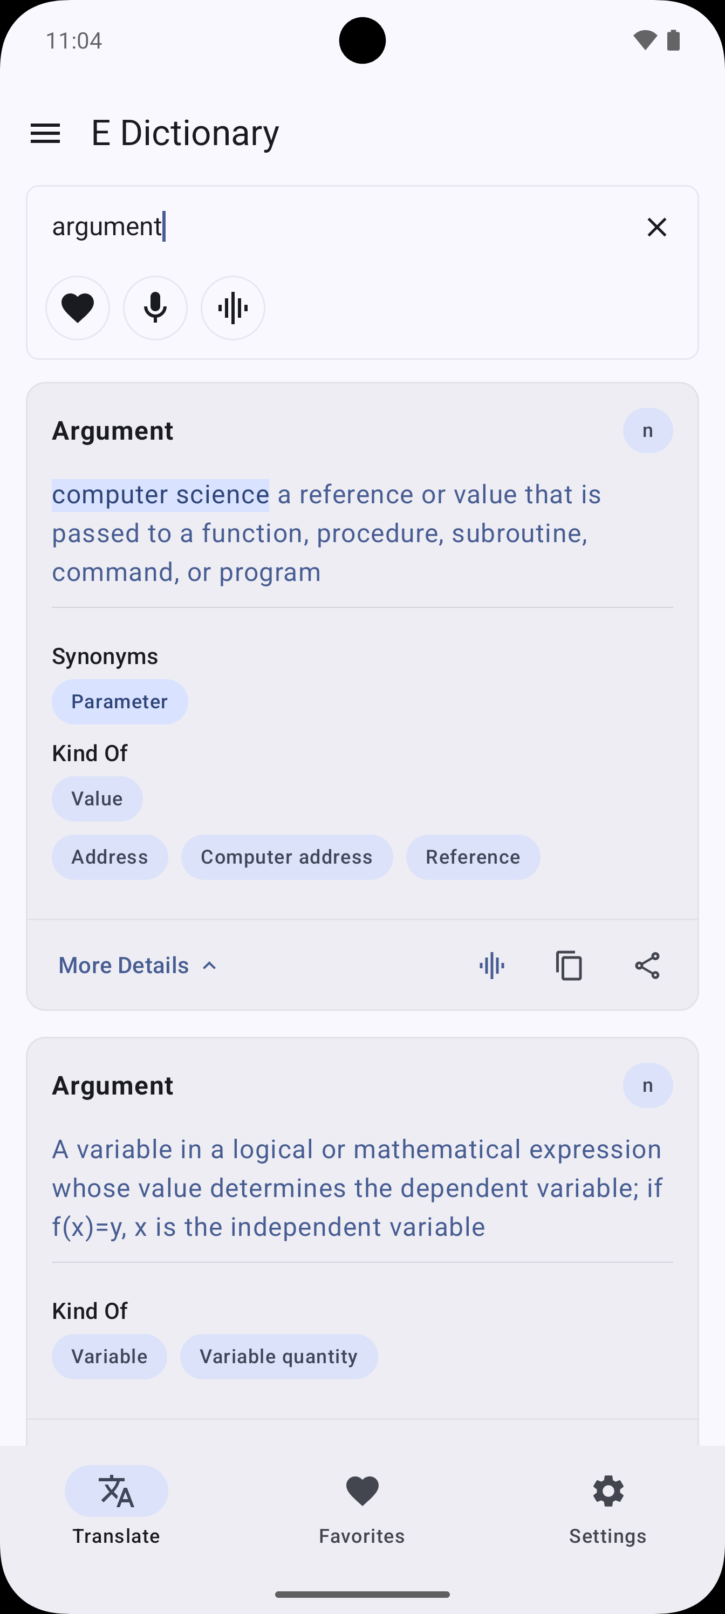Clear the search field text
This screenshot has height=1614, width=725.
pyautogui.click(x=656, y=227)
